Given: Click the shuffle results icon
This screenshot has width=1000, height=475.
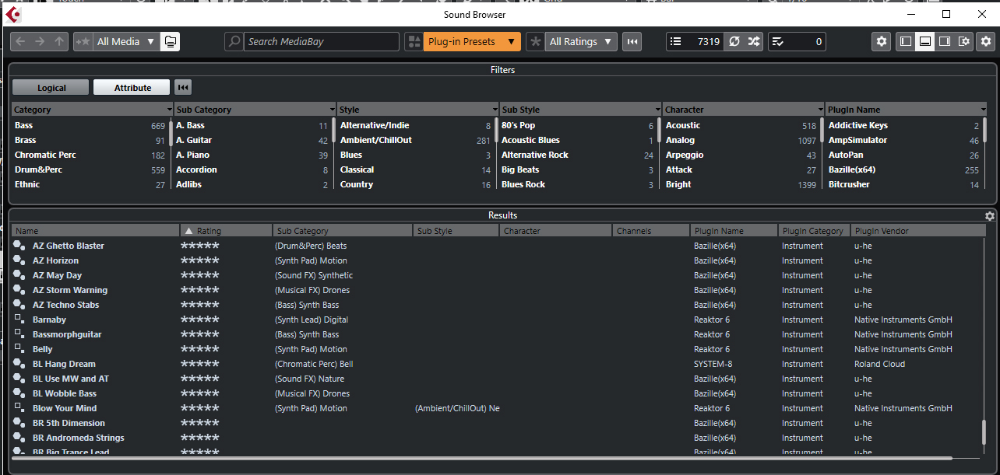Looking at the screenshot, I should (x=754, y=41).
